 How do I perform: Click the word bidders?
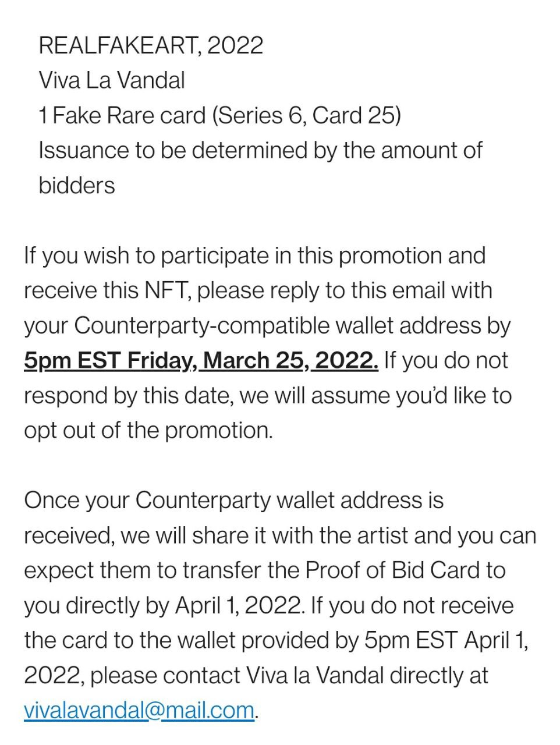(77, 186)
